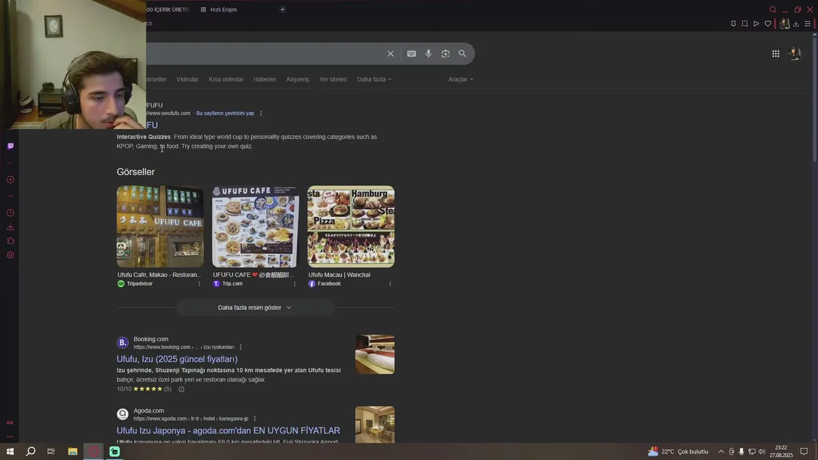Screen dimensions: 818x460
Task: Open the Tripadvisor image result options menu
Action: (x=199, y=284)
